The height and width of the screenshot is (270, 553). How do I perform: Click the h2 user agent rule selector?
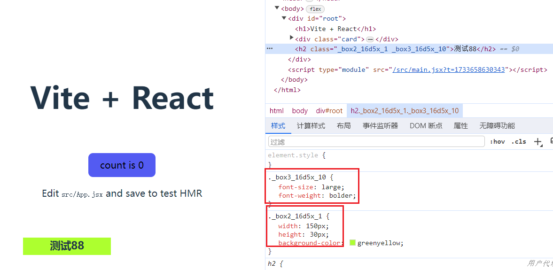click(273, 263)
